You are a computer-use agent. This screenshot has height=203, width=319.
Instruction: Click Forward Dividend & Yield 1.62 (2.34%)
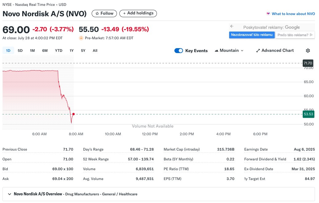[304, 159]
